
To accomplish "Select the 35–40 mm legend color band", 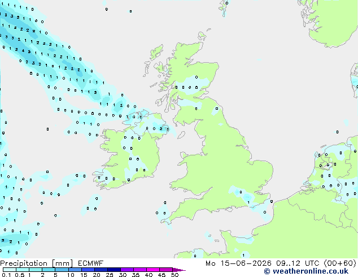I will [x=140, y=270].
